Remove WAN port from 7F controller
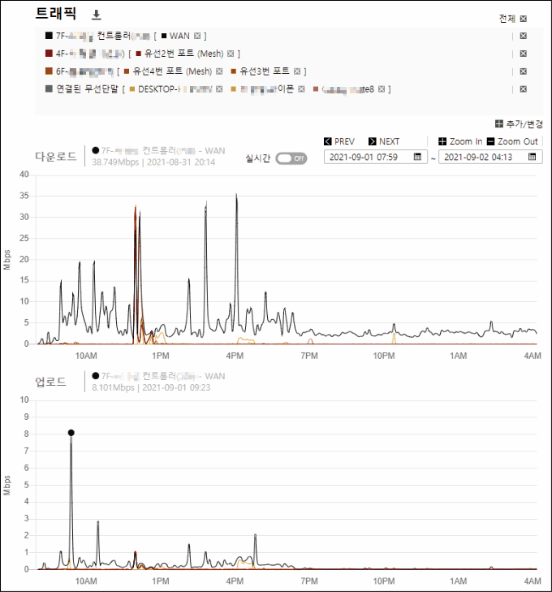The height and width of the screenshot is (592, 552). click(197, 36)
